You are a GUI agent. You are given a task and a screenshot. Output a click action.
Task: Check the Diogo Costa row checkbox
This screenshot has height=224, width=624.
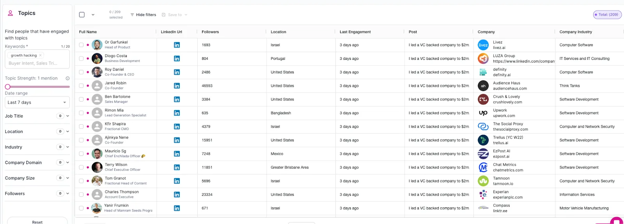[x=81, y=59]
